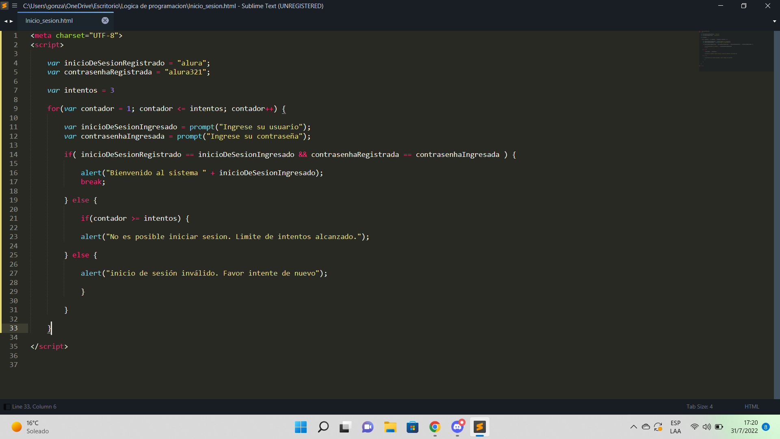Toggle side bar panel switcher icon in status bar

(7, 407)
